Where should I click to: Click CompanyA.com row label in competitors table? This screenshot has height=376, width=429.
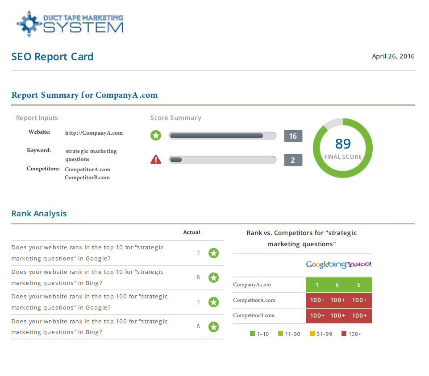click(x=252, y=285)
